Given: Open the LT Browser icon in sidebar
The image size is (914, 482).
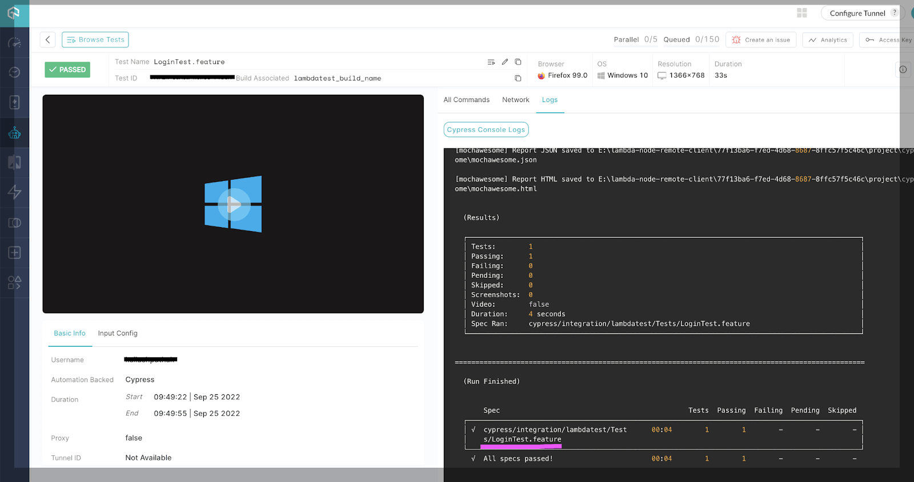Looking at the screenshot, I should click(x=14, y=222).
